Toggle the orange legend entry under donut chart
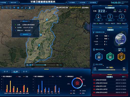The height and width of the screenshot is (97, 130). [x=73, y=93]
